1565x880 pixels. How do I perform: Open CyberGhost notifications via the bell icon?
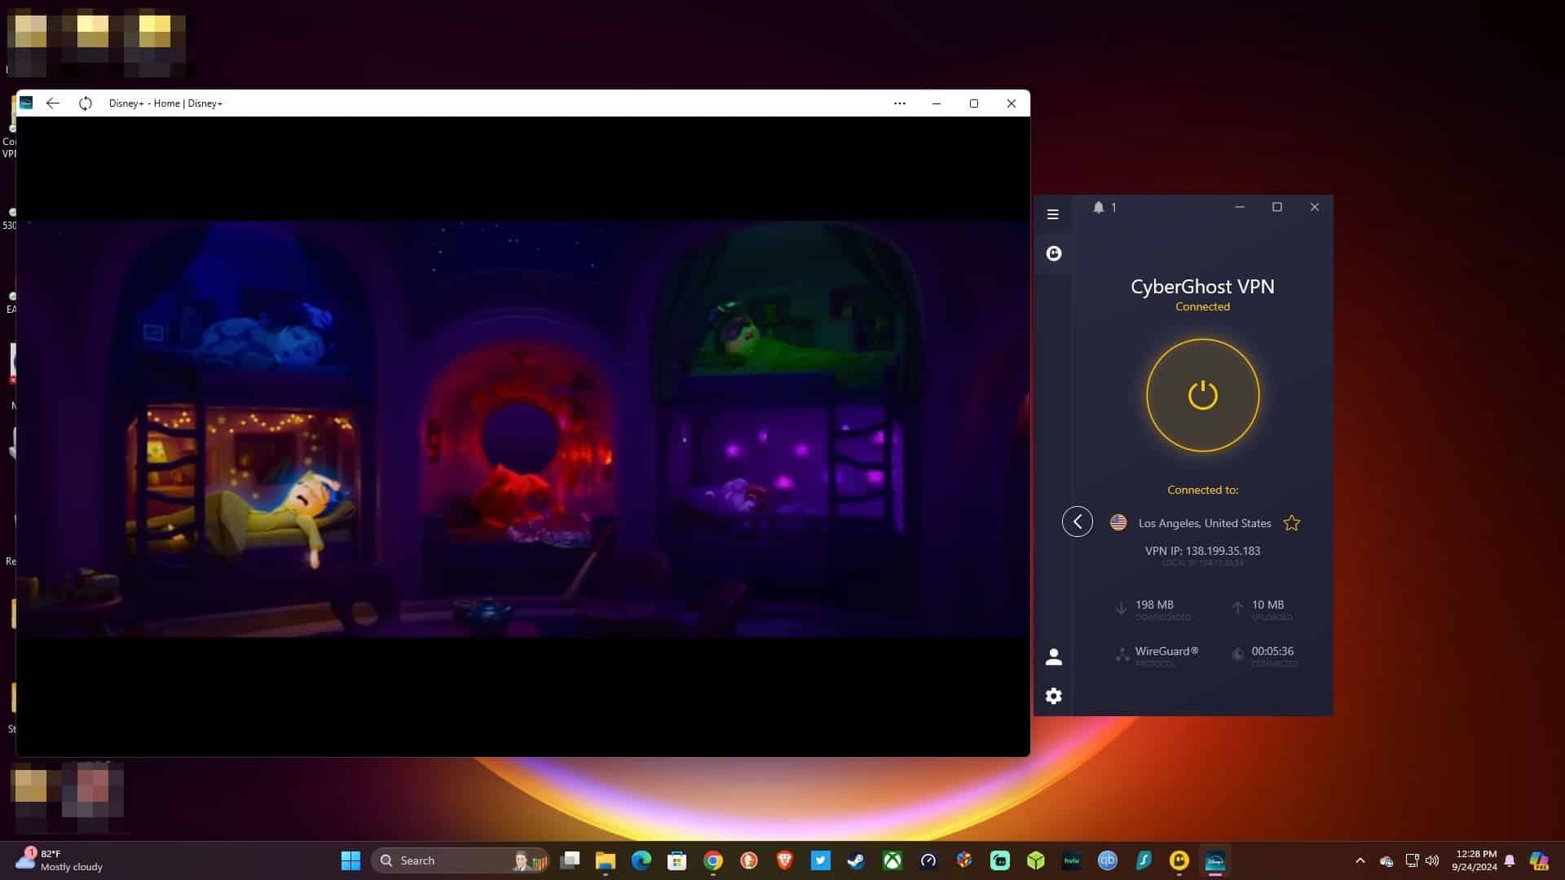click(1099, 207)
